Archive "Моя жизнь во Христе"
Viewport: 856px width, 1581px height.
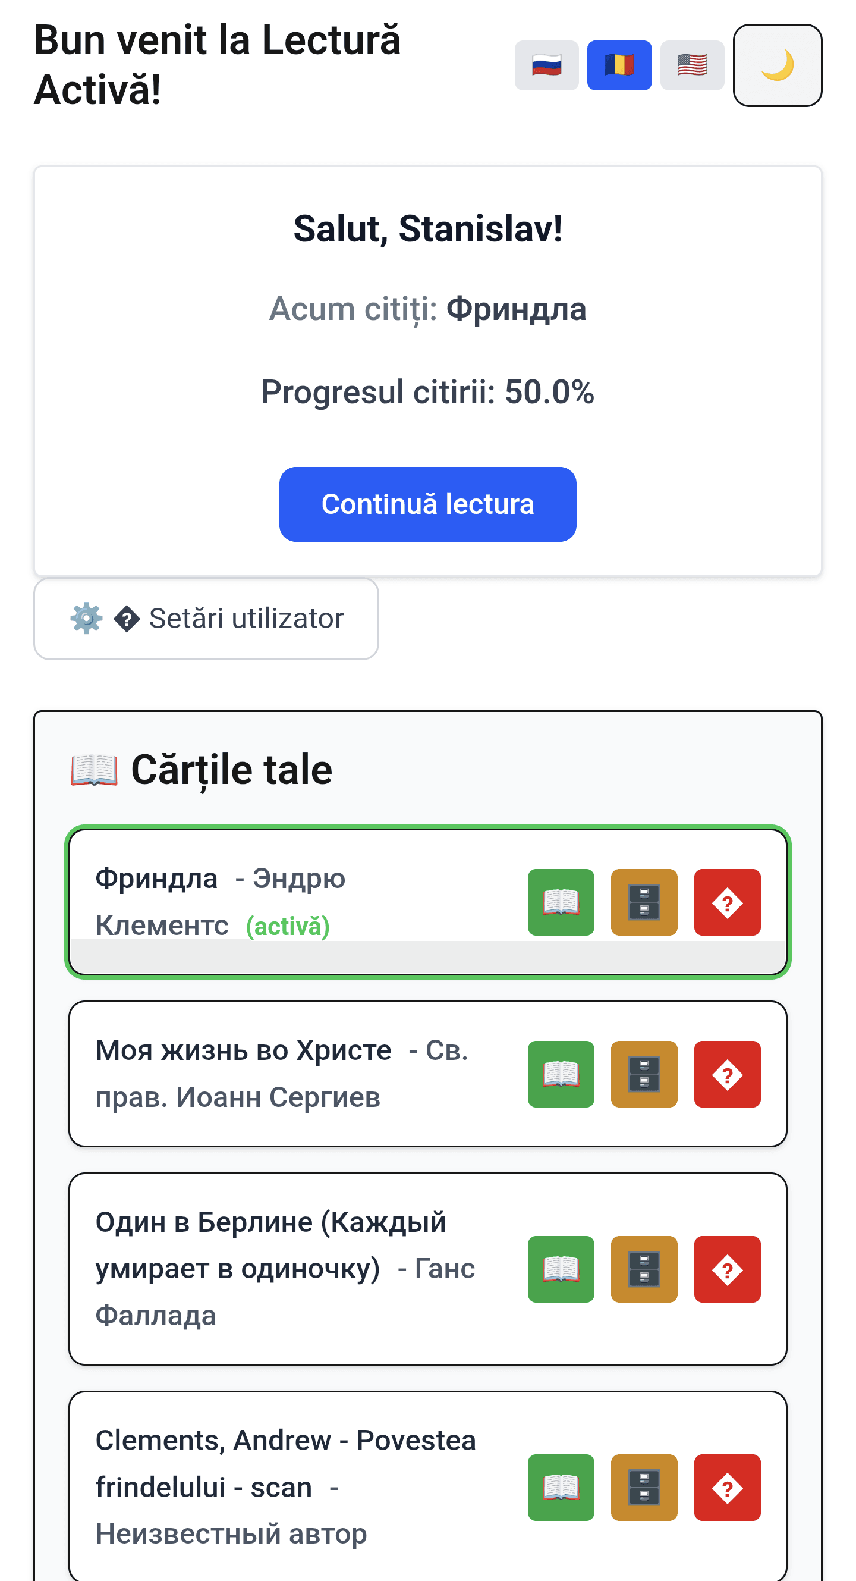(644, 1074)
